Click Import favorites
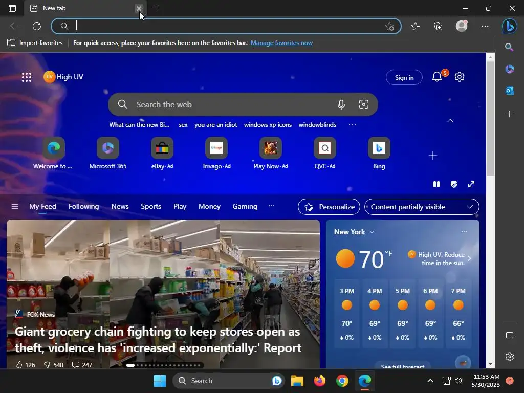The image size is (524, 393). 35,43
